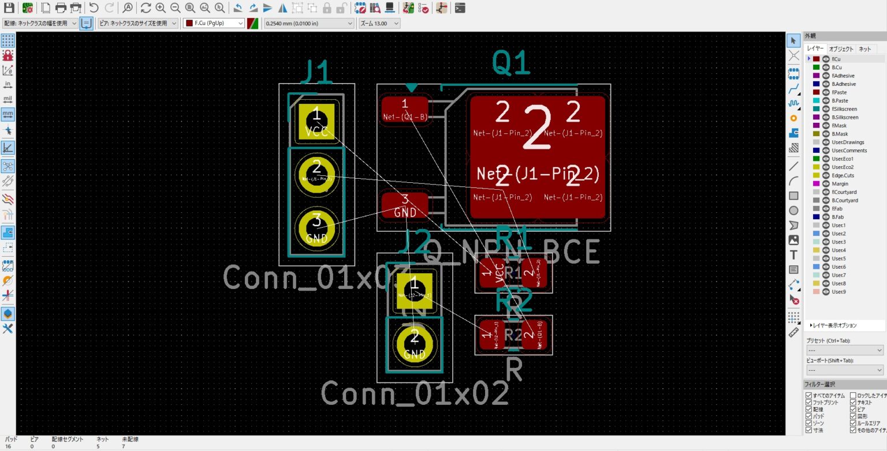Uncheck the すべてのアイテム filter checkbox
Viewport: 887px width, 451px height.
(x=808, y=395)
